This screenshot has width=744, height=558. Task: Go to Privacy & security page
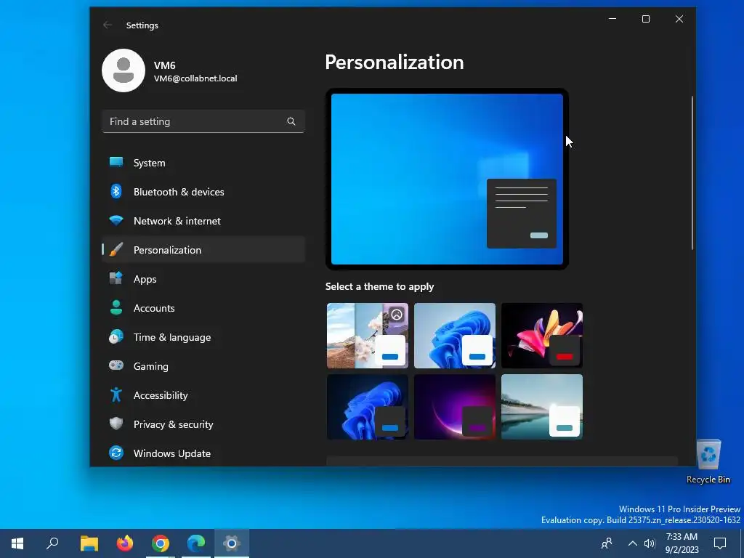(x=203, y=424)
